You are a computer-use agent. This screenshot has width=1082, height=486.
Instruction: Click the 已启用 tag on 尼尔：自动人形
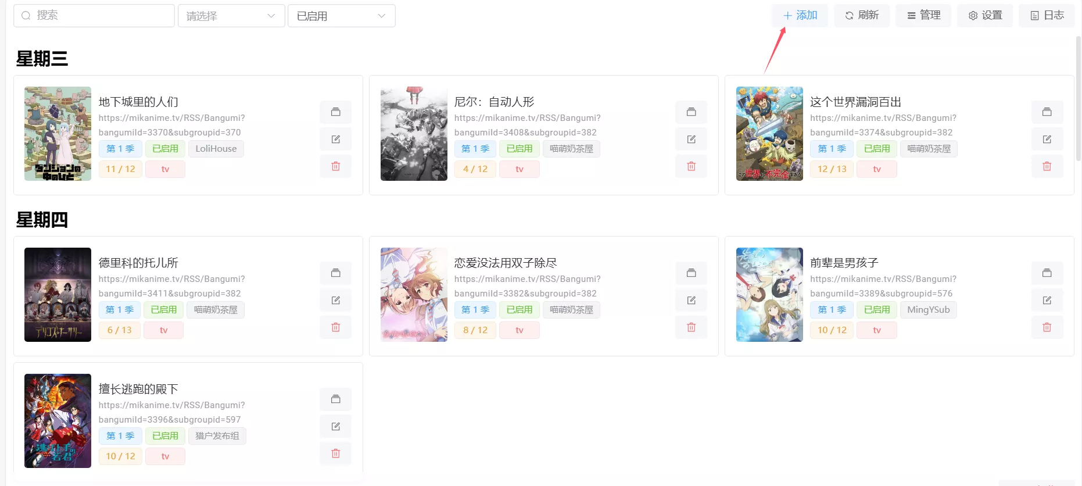tap(519, 149)
